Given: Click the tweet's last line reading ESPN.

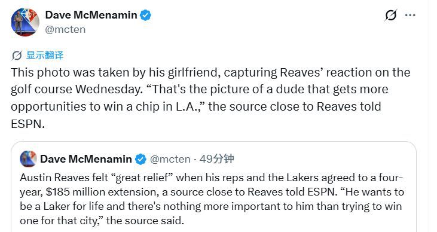Looking at the screenshot, I should coord(27,124).
